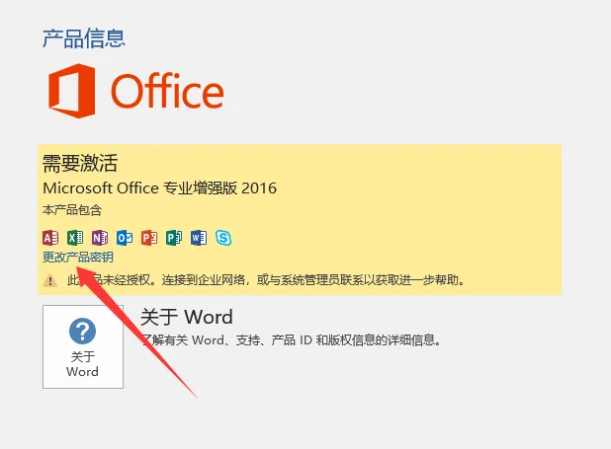Click the Access application icon
The height and width of the screenshot is (449, 611).
coord(50,238)
